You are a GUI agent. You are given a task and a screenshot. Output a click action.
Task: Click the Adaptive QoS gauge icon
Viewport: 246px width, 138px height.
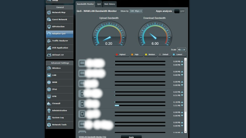click(49, 34)
